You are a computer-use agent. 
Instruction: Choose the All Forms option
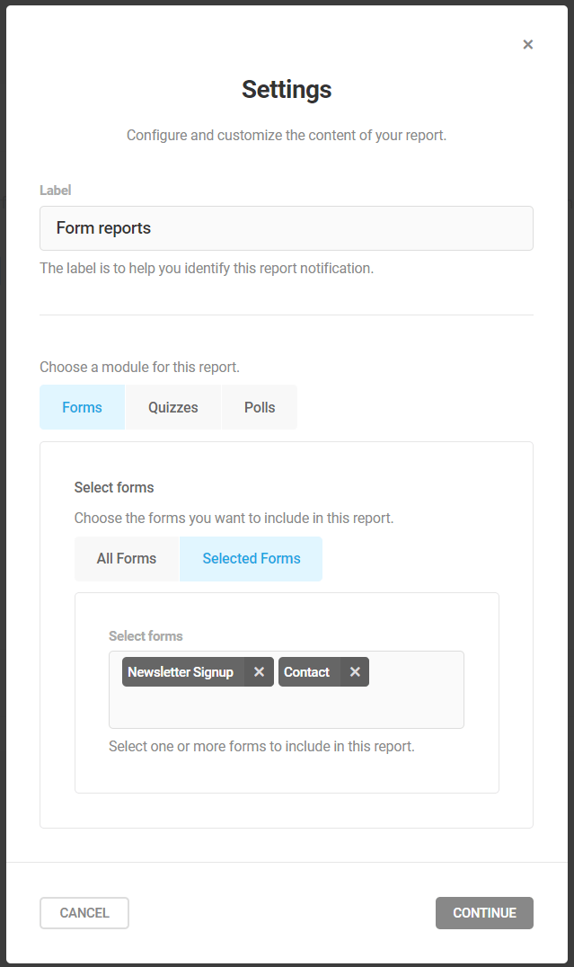tap(127, 558)
